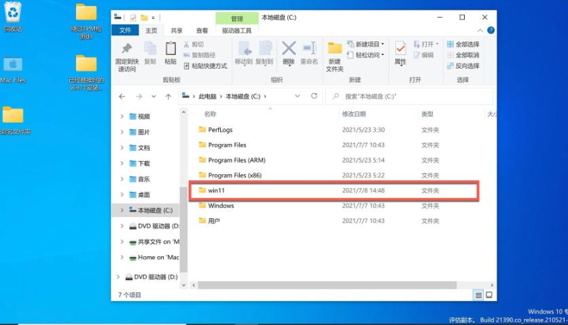Expand Videos (视频) tree node

[x=122, y=116]
